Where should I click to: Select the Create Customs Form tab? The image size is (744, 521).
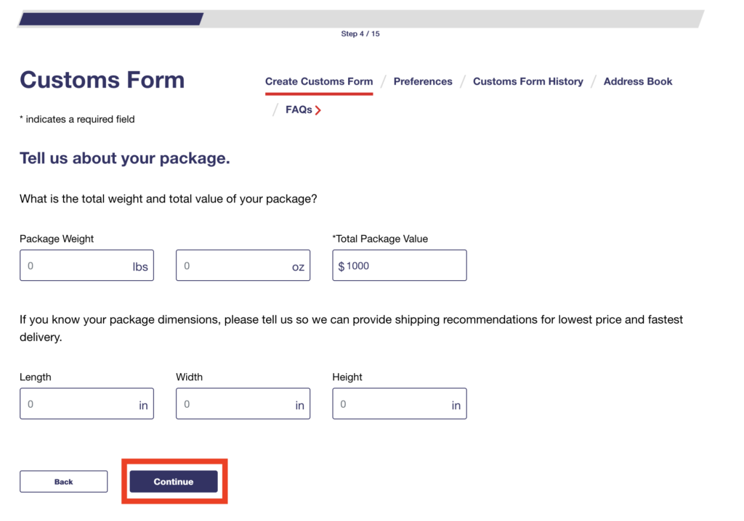click(319, 81)
